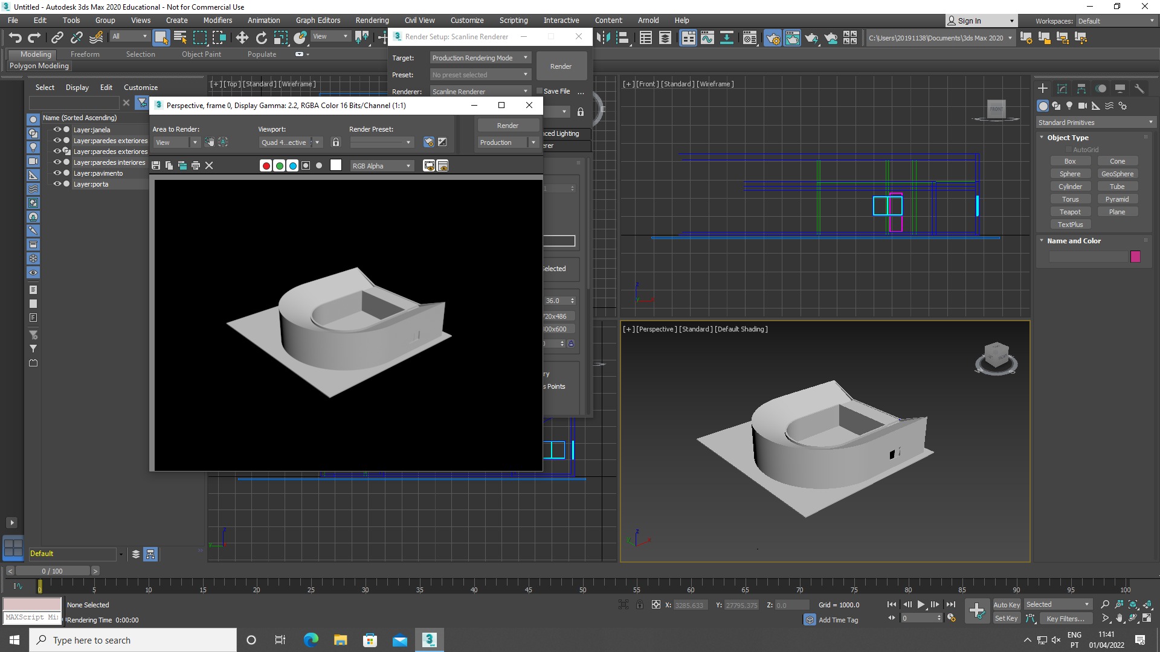Click the Auto Key button
The height and width of the screenshot is (652, 1160).
1007,605
